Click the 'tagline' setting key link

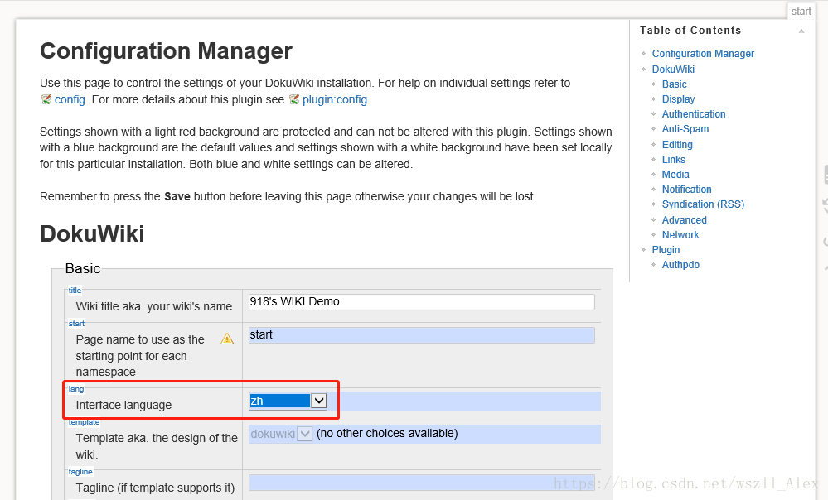click(80, 472)
